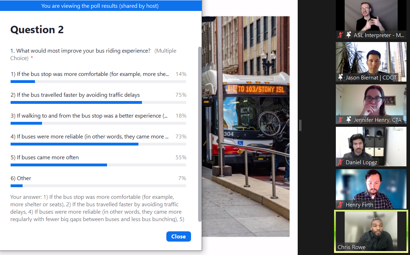
Task: Click the gallery panel divider handle
Action: coord(300,125)
